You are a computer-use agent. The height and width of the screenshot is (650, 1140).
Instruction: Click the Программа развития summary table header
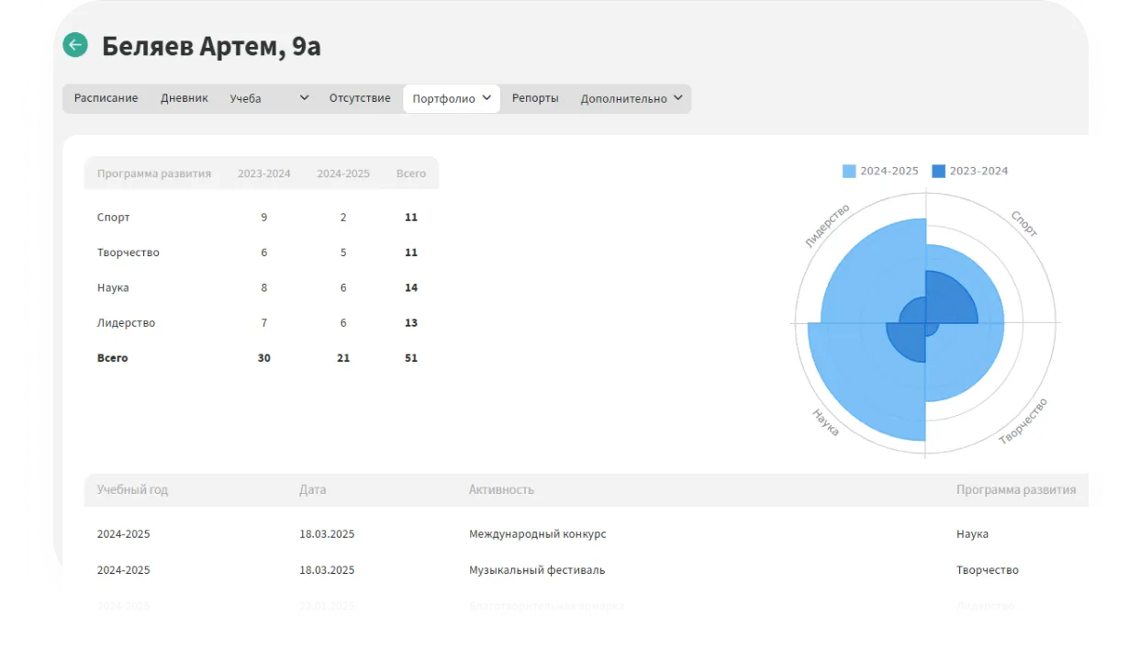tap(154, 174)
